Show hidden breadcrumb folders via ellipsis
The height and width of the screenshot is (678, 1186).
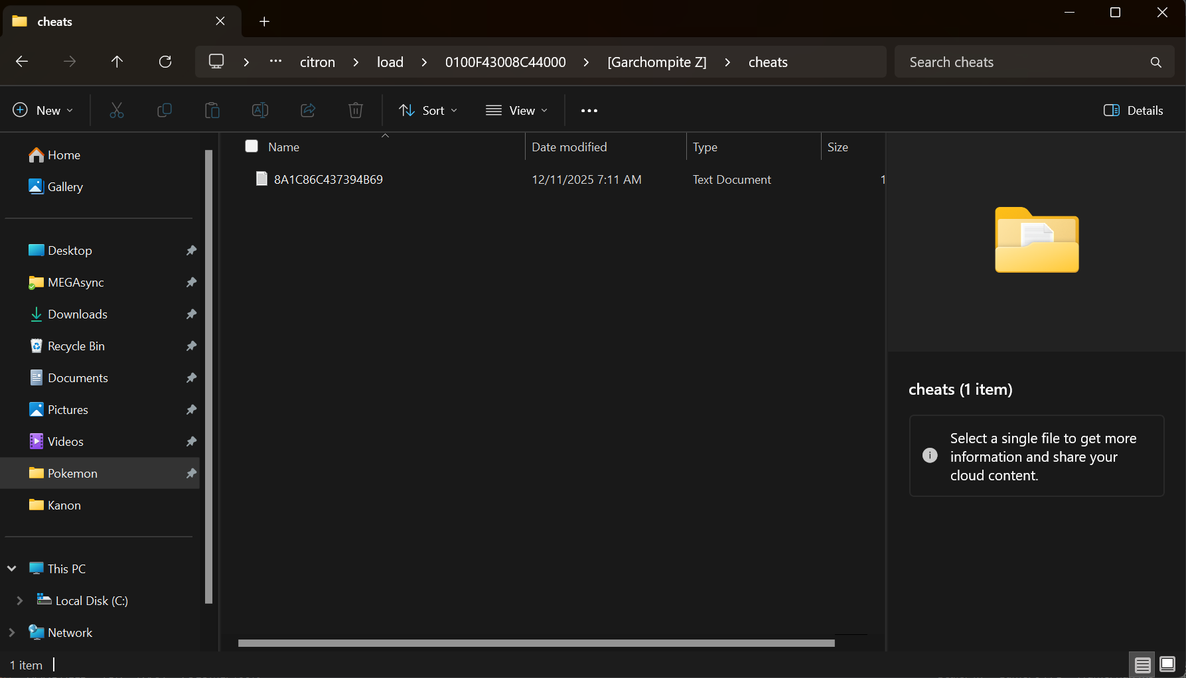click(275, 62)
